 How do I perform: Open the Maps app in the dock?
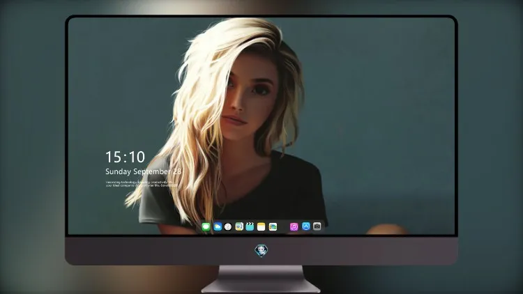[x=239, y=227]
